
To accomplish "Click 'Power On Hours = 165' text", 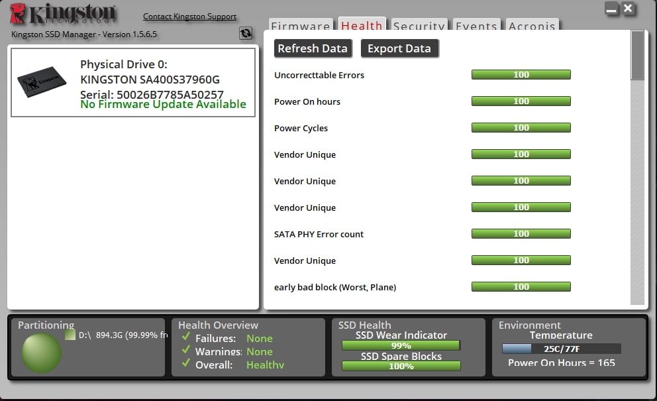I will [x=562, y=363].
